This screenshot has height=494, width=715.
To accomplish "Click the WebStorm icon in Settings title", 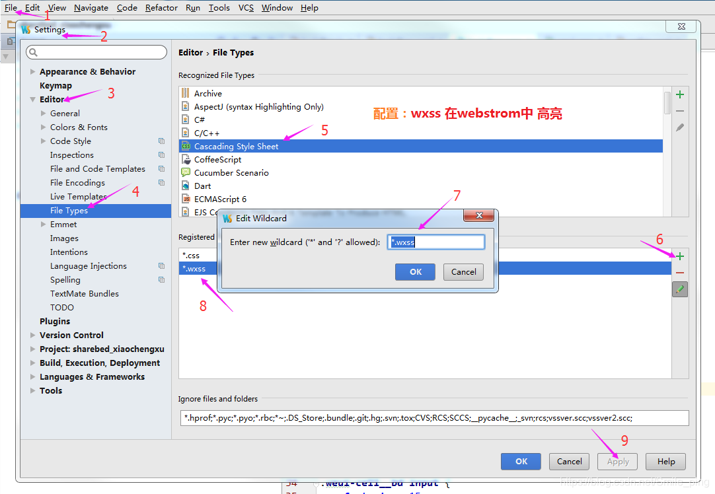I will click(26, 30).
